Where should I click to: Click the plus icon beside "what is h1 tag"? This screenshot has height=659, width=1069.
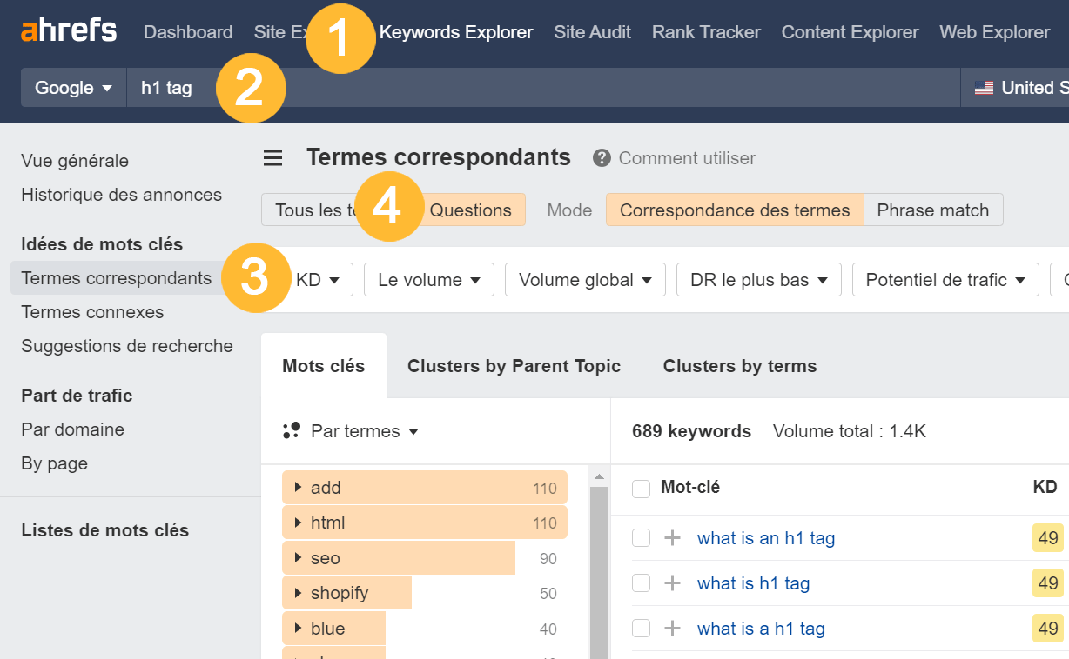click(x=670, y=583)
